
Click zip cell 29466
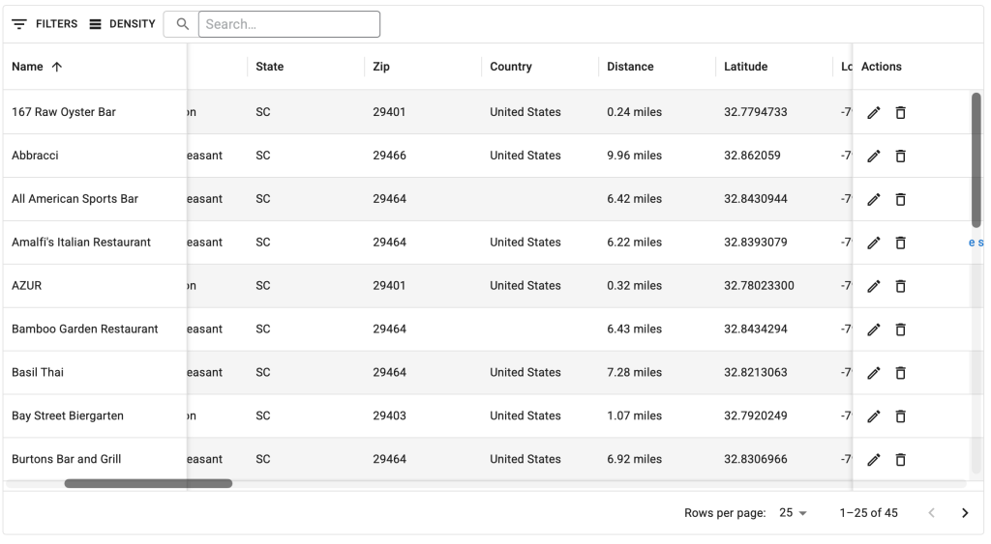tap(423, 156)
